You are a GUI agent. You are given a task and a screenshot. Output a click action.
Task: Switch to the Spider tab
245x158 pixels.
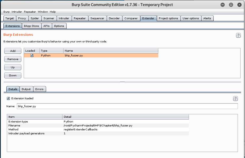[35, 18]
